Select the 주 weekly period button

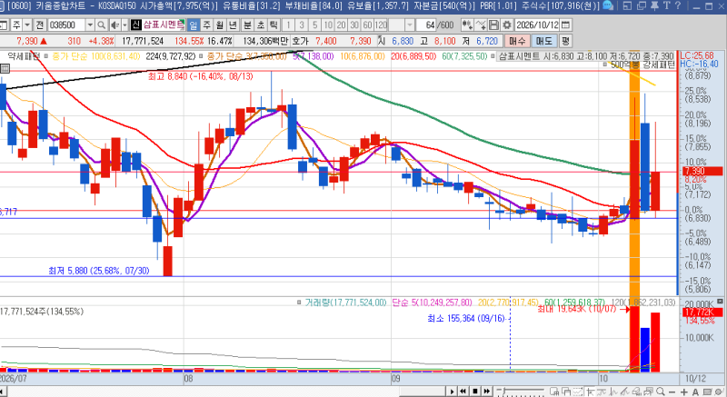[x=207, y=25]
